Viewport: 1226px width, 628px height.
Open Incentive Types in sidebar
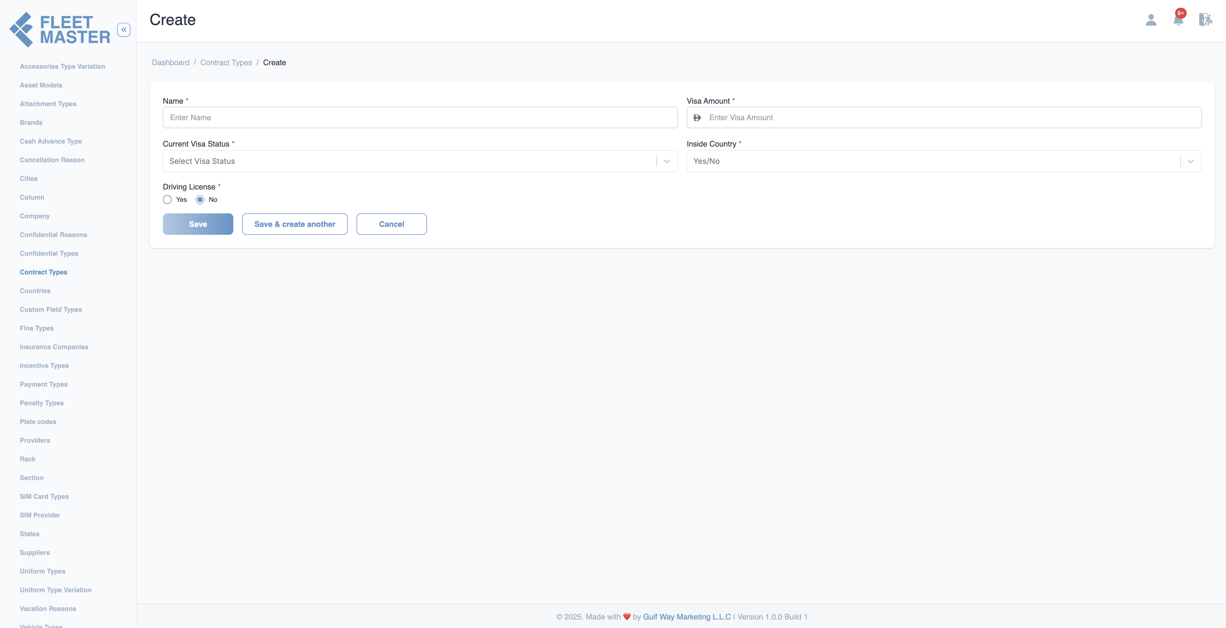tap(44, 365)
